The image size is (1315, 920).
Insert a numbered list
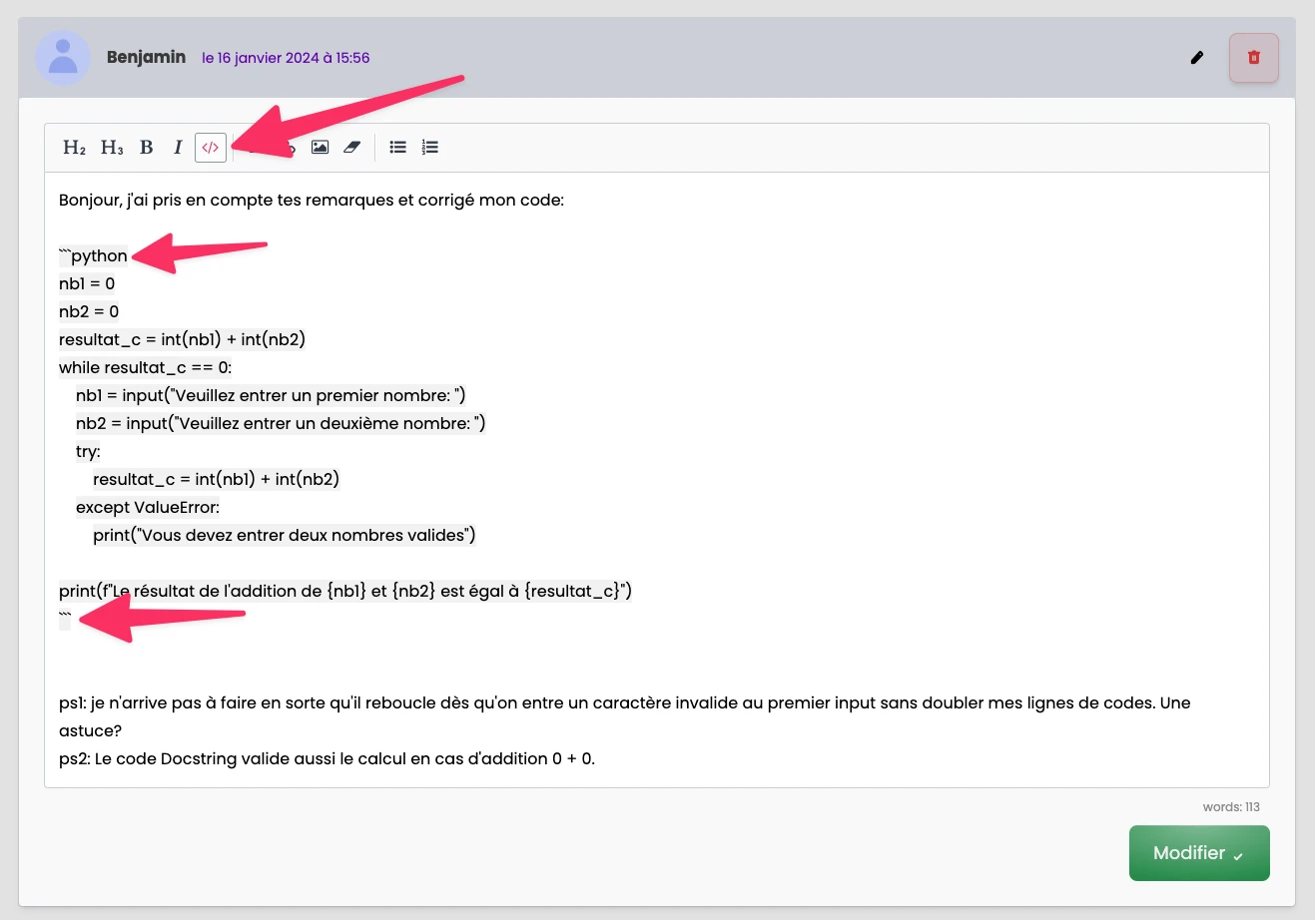(x=429, y=148)
